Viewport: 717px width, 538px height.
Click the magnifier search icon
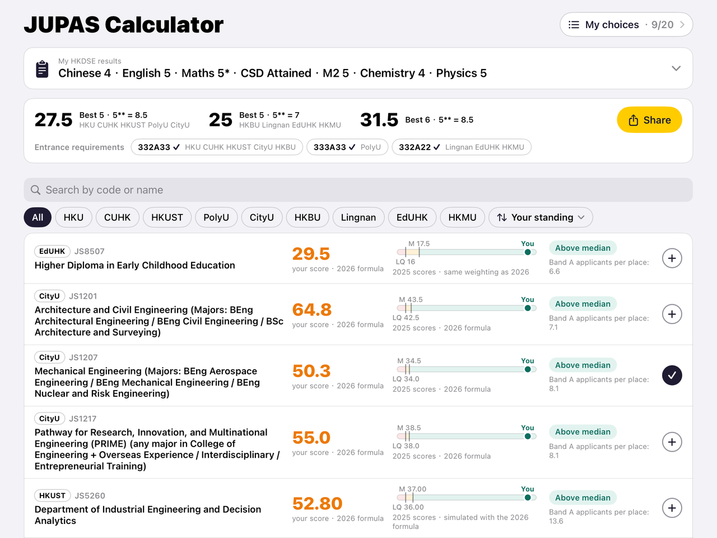(35, 190)
